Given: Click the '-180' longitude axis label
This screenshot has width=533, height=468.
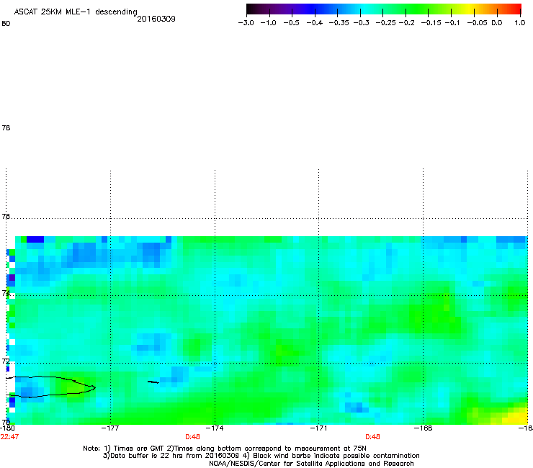Looking at the screenshot, I should point(7,428).
